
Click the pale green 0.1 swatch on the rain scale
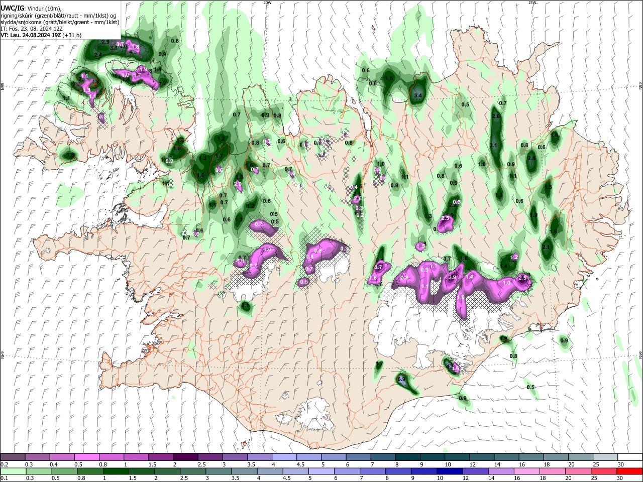point(13,471)
